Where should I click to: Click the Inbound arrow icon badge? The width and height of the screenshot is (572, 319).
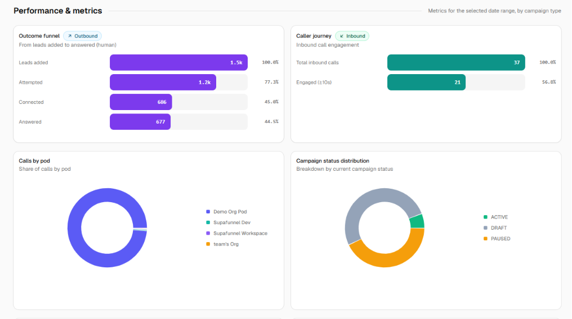352,36
